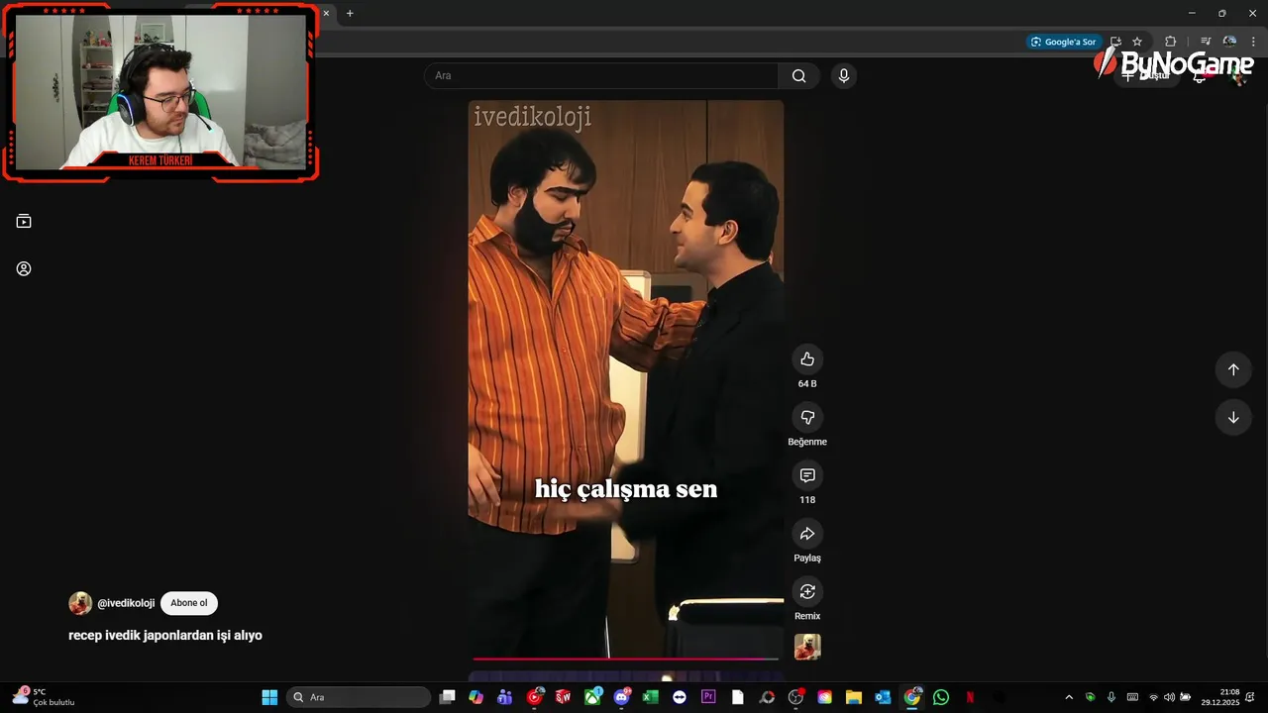Go to the next Short with down arrow
This screenshot has width=1268, height=713.
click(1233, 417)
